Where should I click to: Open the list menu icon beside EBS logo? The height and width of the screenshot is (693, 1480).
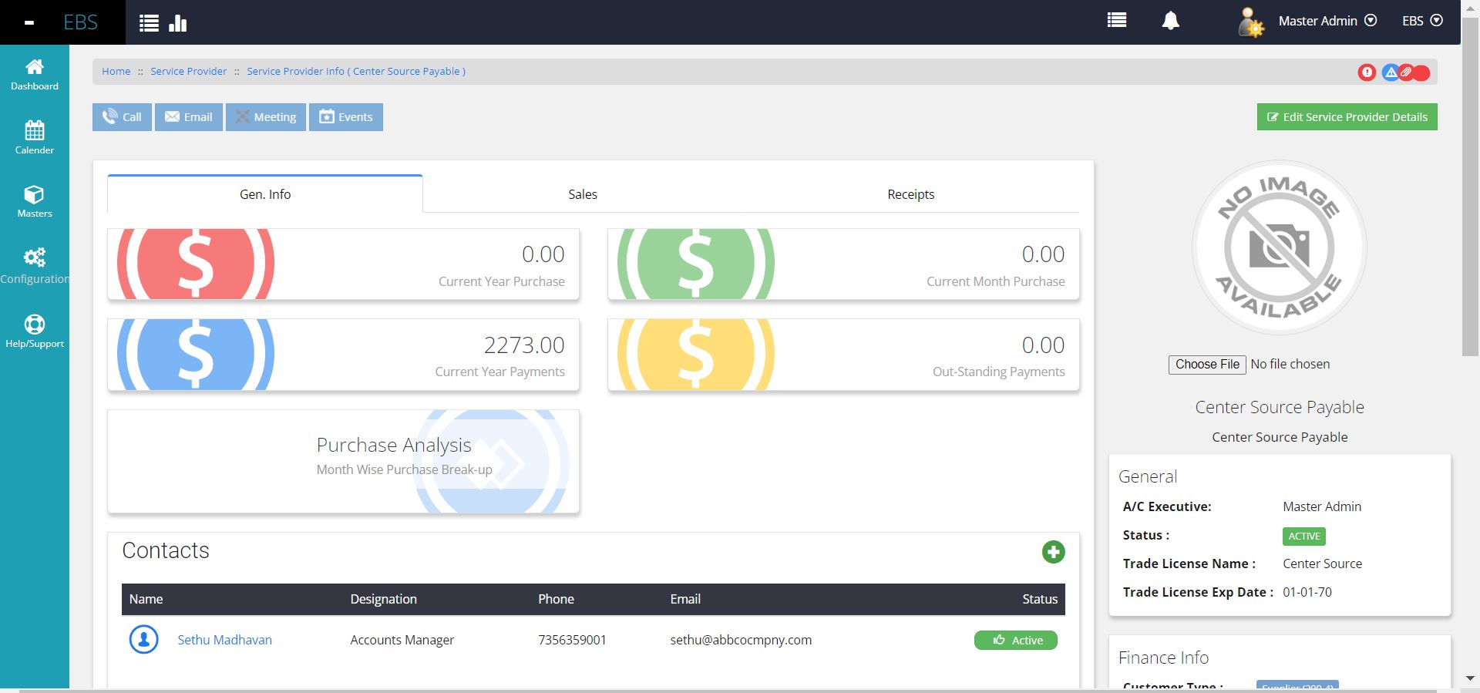[149, 23]
